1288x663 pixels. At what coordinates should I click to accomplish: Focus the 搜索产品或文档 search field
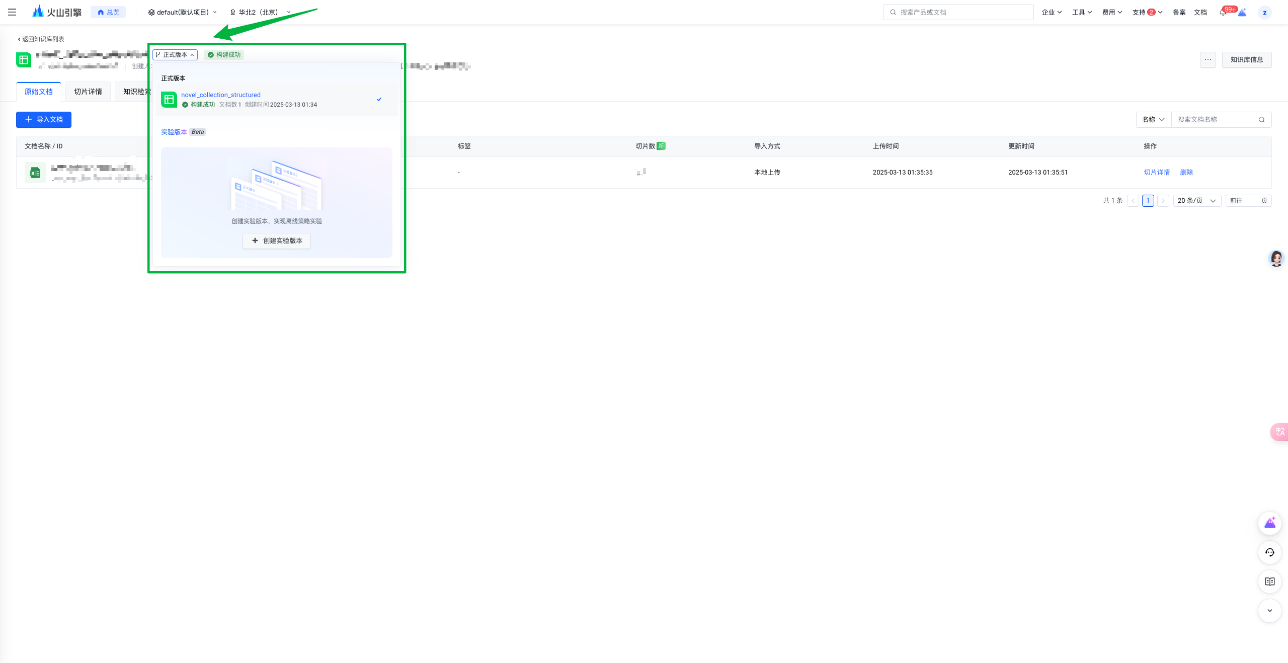(958, 12)
